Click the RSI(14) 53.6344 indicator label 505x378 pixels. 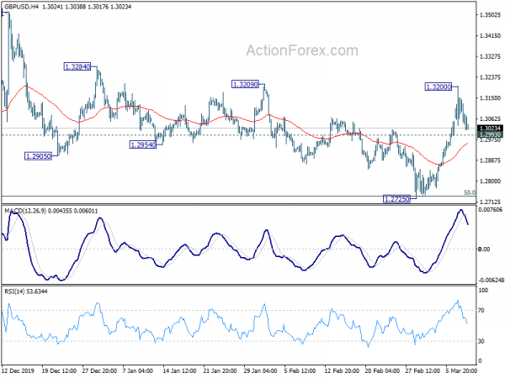(26, 291)
